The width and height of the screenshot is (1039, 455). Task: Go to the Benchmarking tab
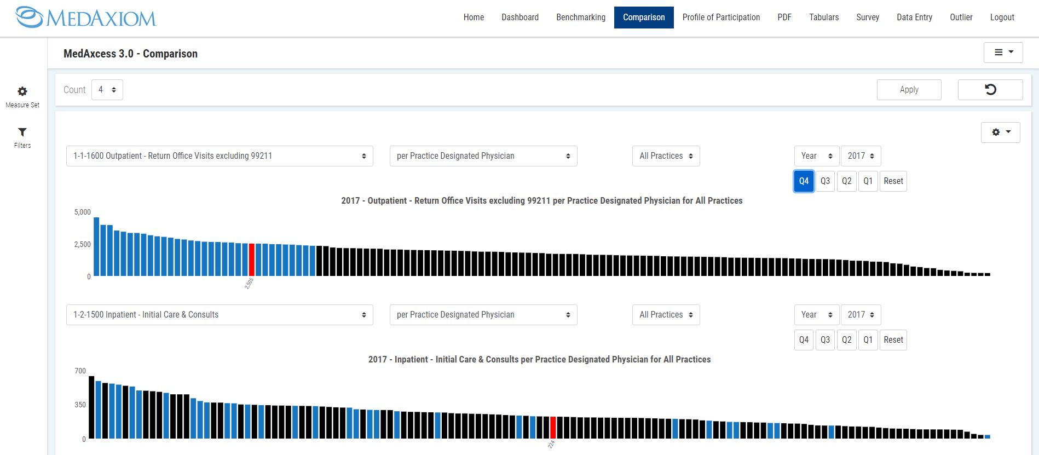tap(581, 18)
